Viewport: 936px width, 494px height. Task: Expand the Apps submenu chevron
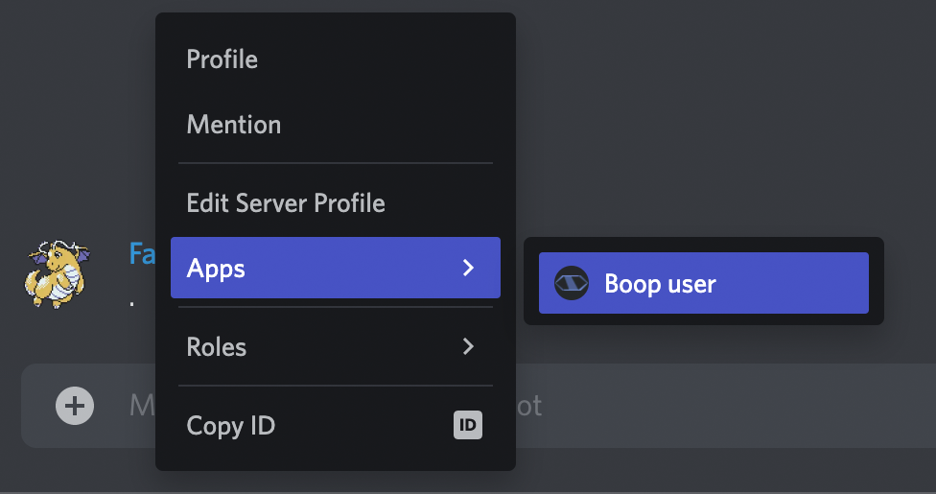tap(468, 268)
